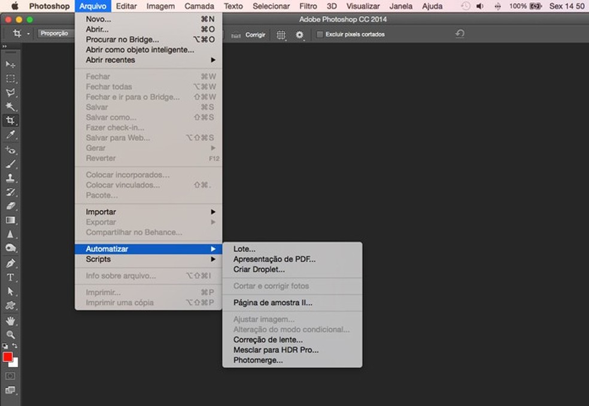This screenshot has height=406, width=589.
Task: Click the red foreground color swatch
Action: point(7,357)
